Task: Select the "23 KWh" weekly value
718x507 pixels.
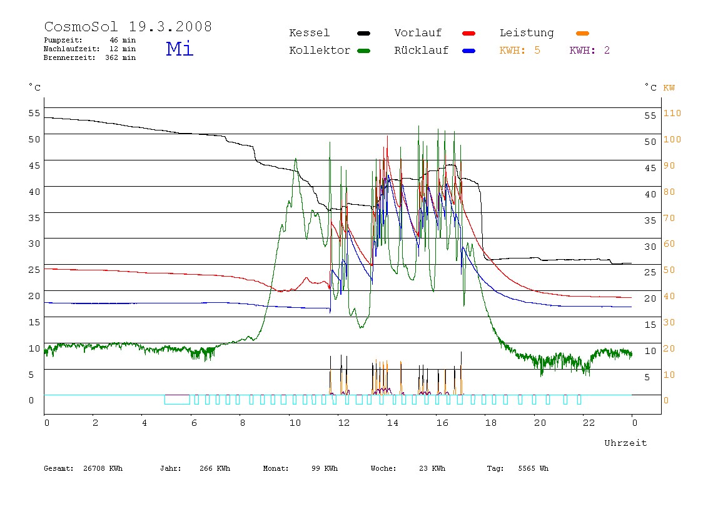Action: 432,468
